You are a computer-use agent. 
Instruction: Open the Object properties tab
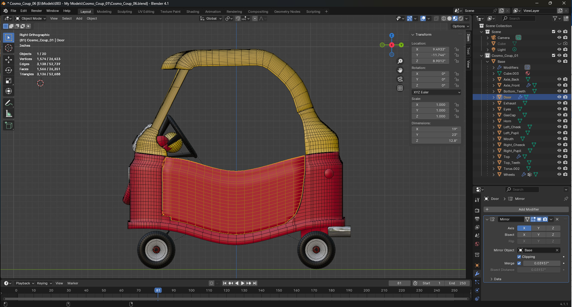477,265
